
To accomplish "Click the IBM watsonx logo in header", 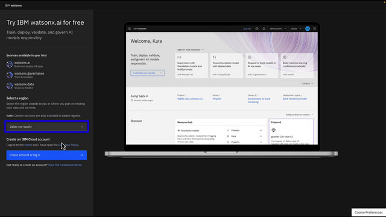I will click(13, 5).
